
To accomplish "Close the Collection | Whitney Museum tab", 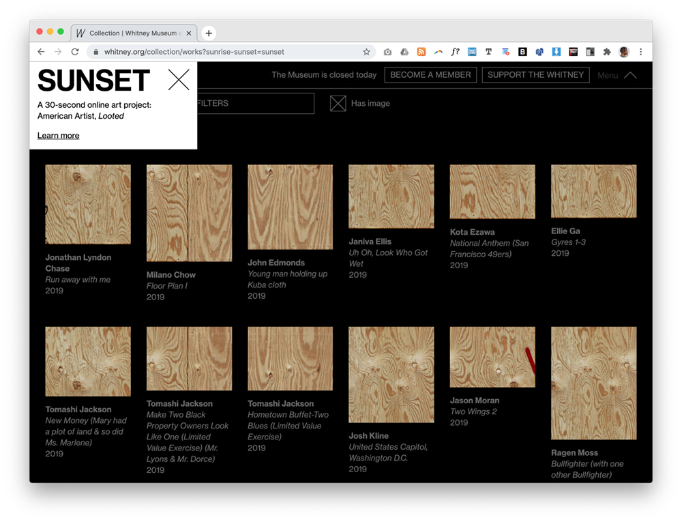I will click(189, 33).
